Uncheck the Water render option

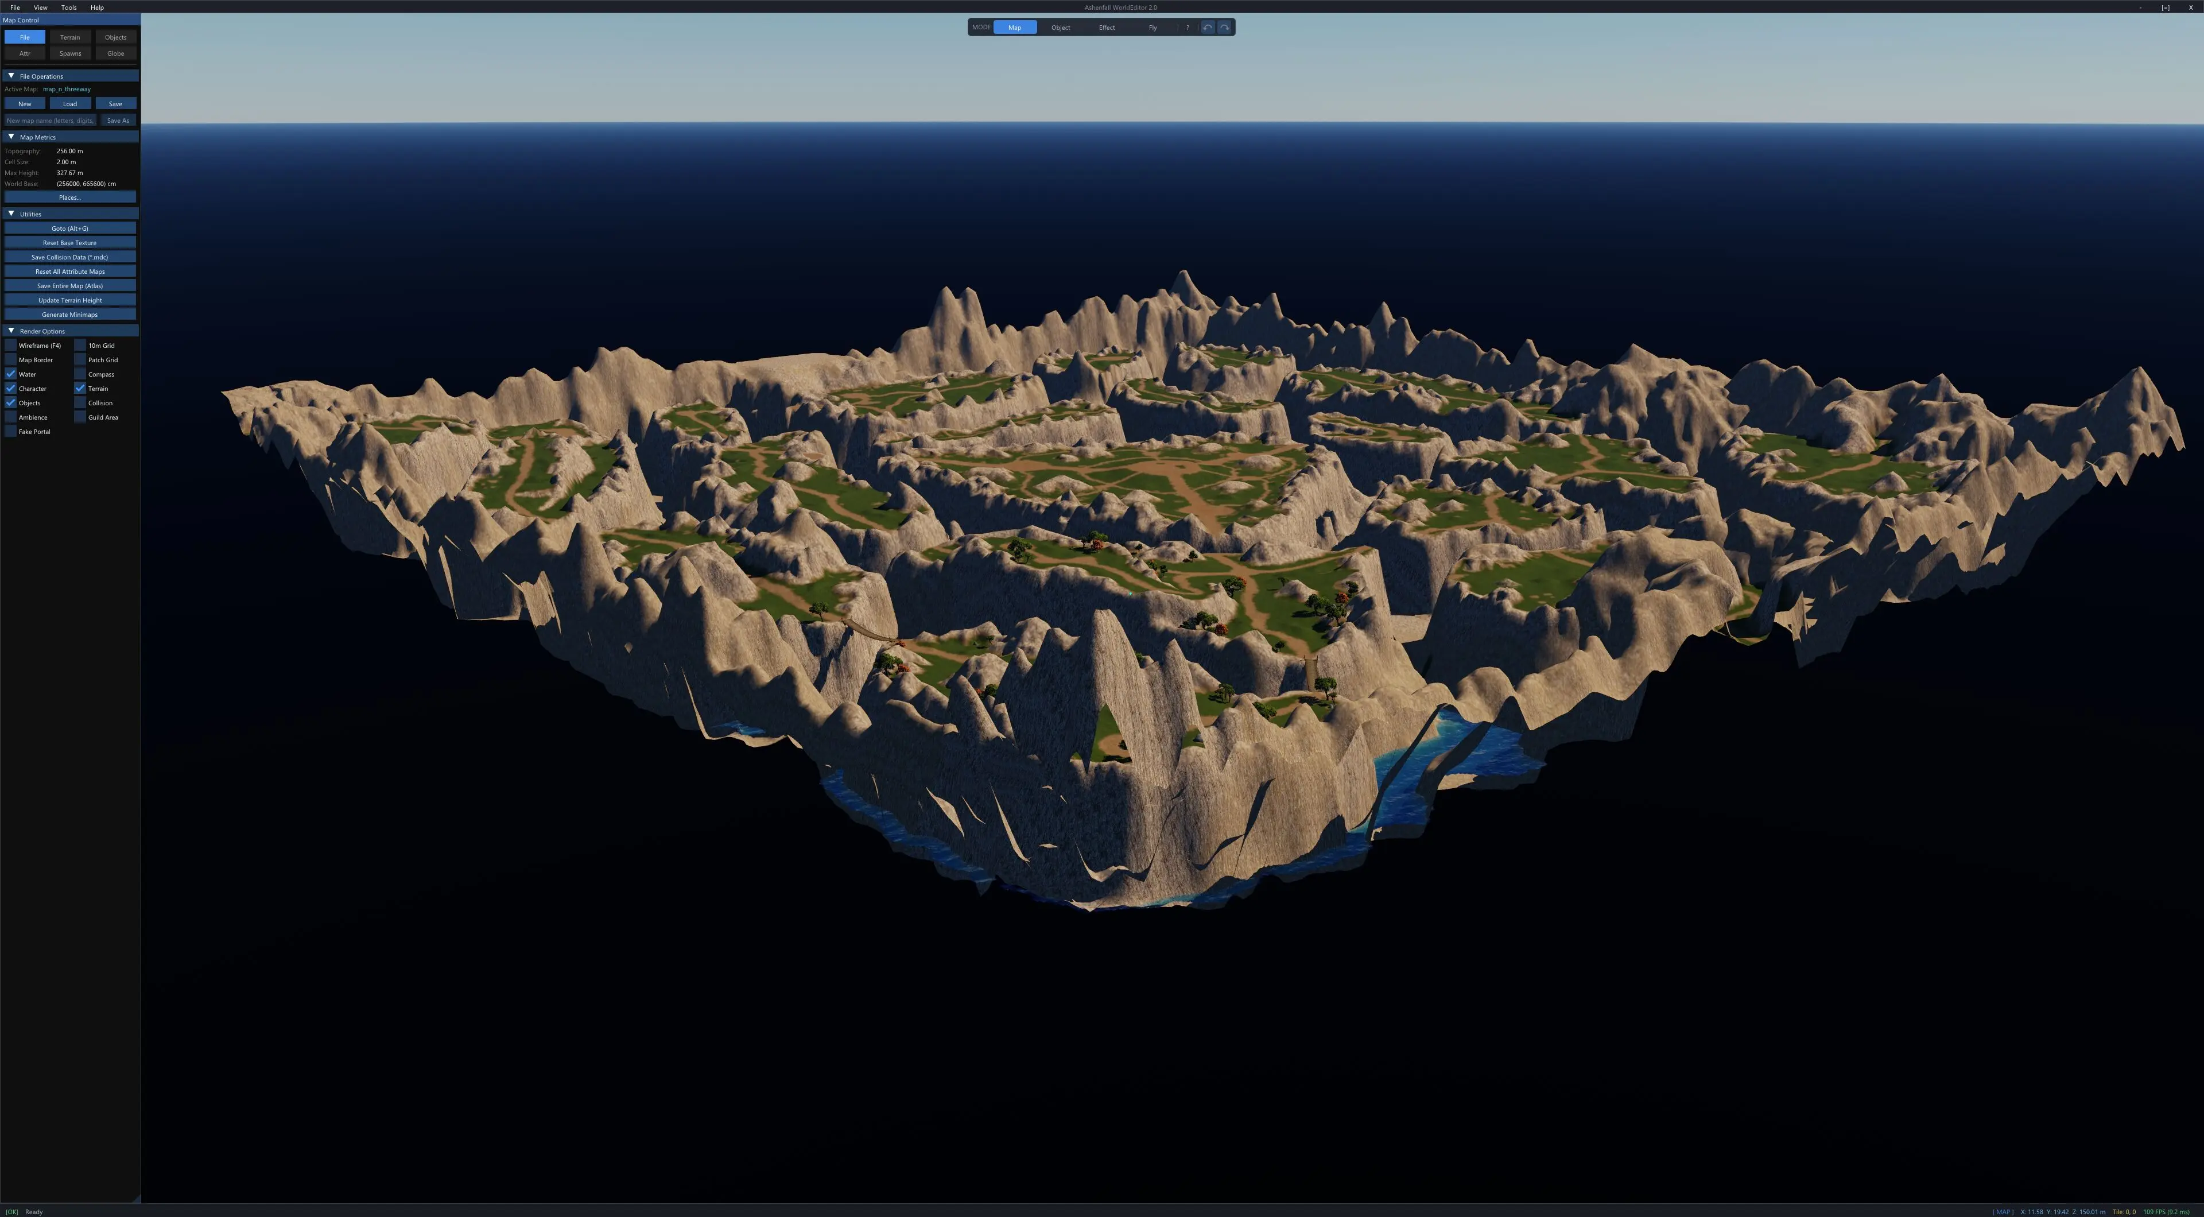(10, 374)
